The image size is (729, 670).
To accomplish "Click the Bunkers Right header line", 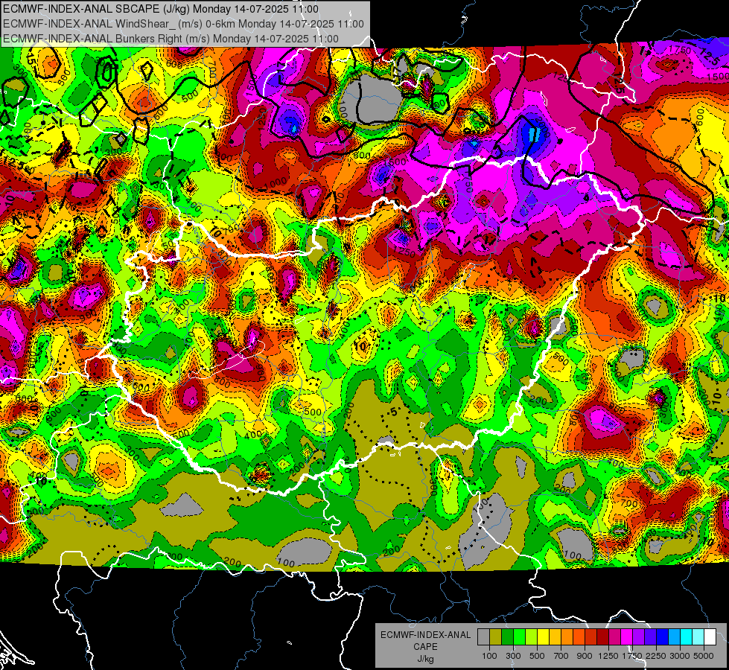I will point(171,39).
